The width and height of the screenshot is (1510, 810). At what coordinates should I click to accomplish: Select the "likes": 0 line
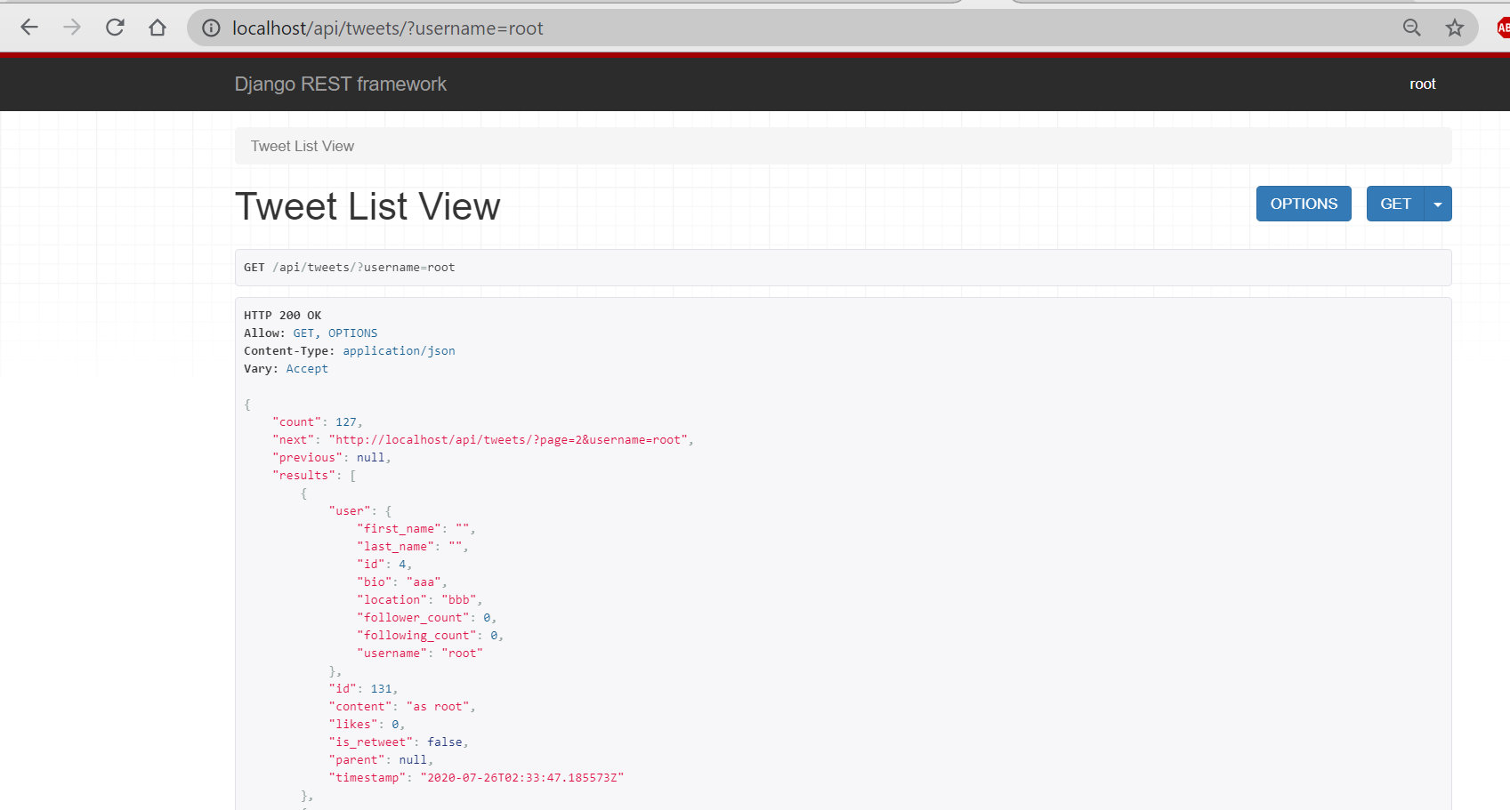[367, 725]
